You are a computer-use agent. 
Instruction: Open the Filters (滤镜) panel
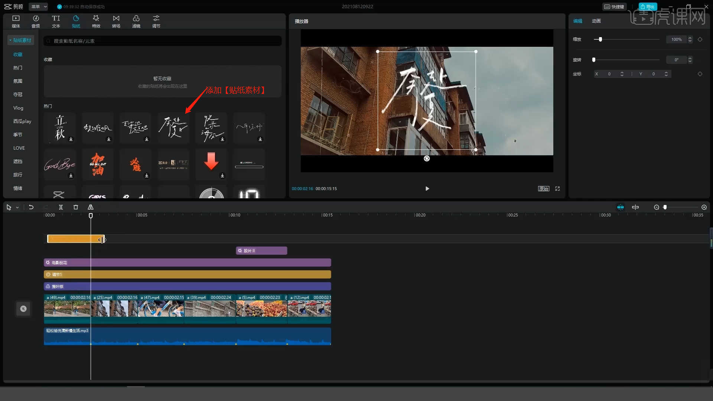click(136, 21)
